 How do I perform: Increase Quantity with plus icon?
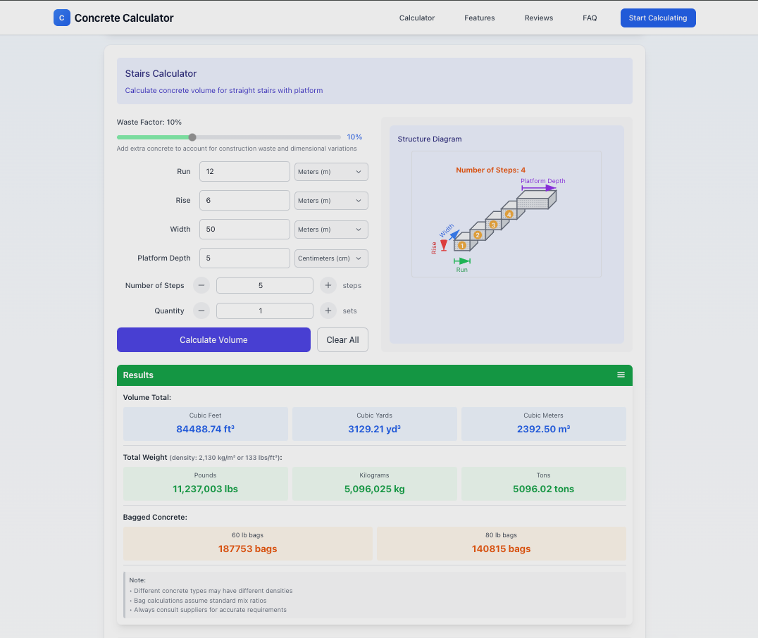point(328,311)
